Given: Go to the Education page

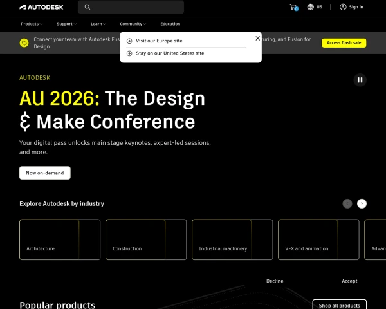Looking at the screenshot, I should click(170, 24).
